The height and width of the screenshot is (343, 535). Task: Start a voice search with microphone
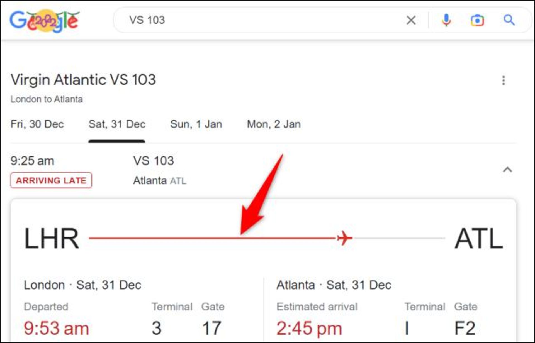point(446,20)
